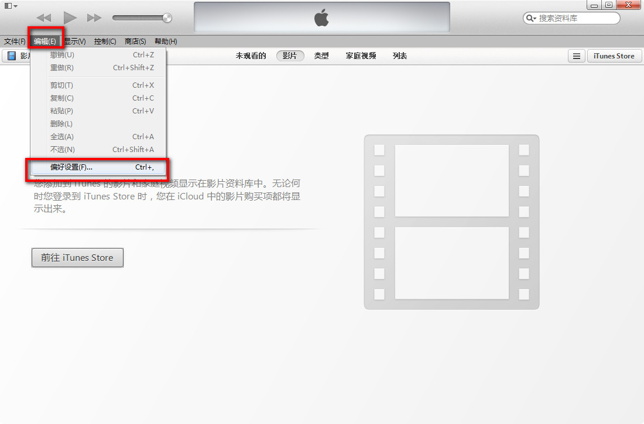Click the 前往 iTunes Store button
The image size is (644, 424).
tap(77, 257)
